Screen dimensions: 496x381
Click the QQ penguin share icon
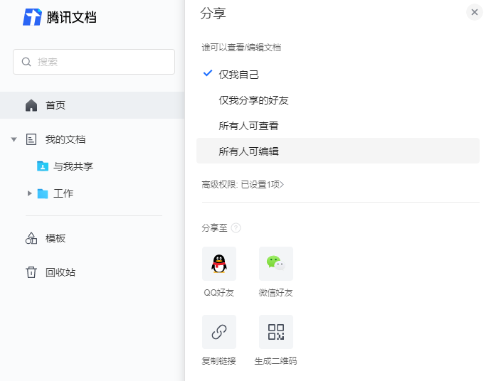tap(219, 264)
